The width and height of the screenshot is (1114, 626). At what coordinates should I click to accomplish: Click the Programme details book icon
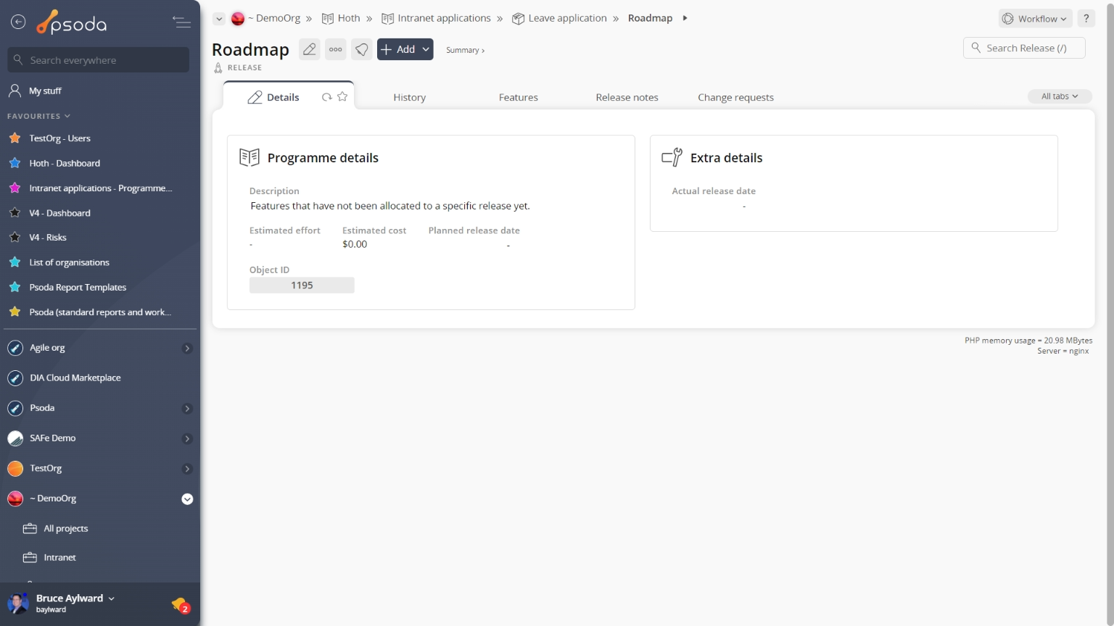[249, 157]
